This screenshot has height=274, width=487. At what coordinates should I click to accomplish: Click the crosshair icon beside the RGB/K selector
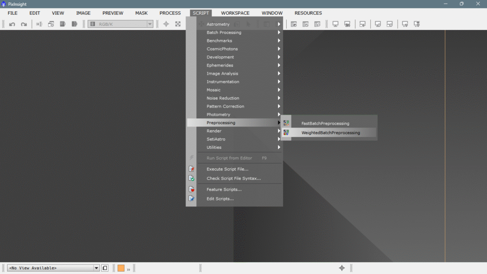(166, 24)
